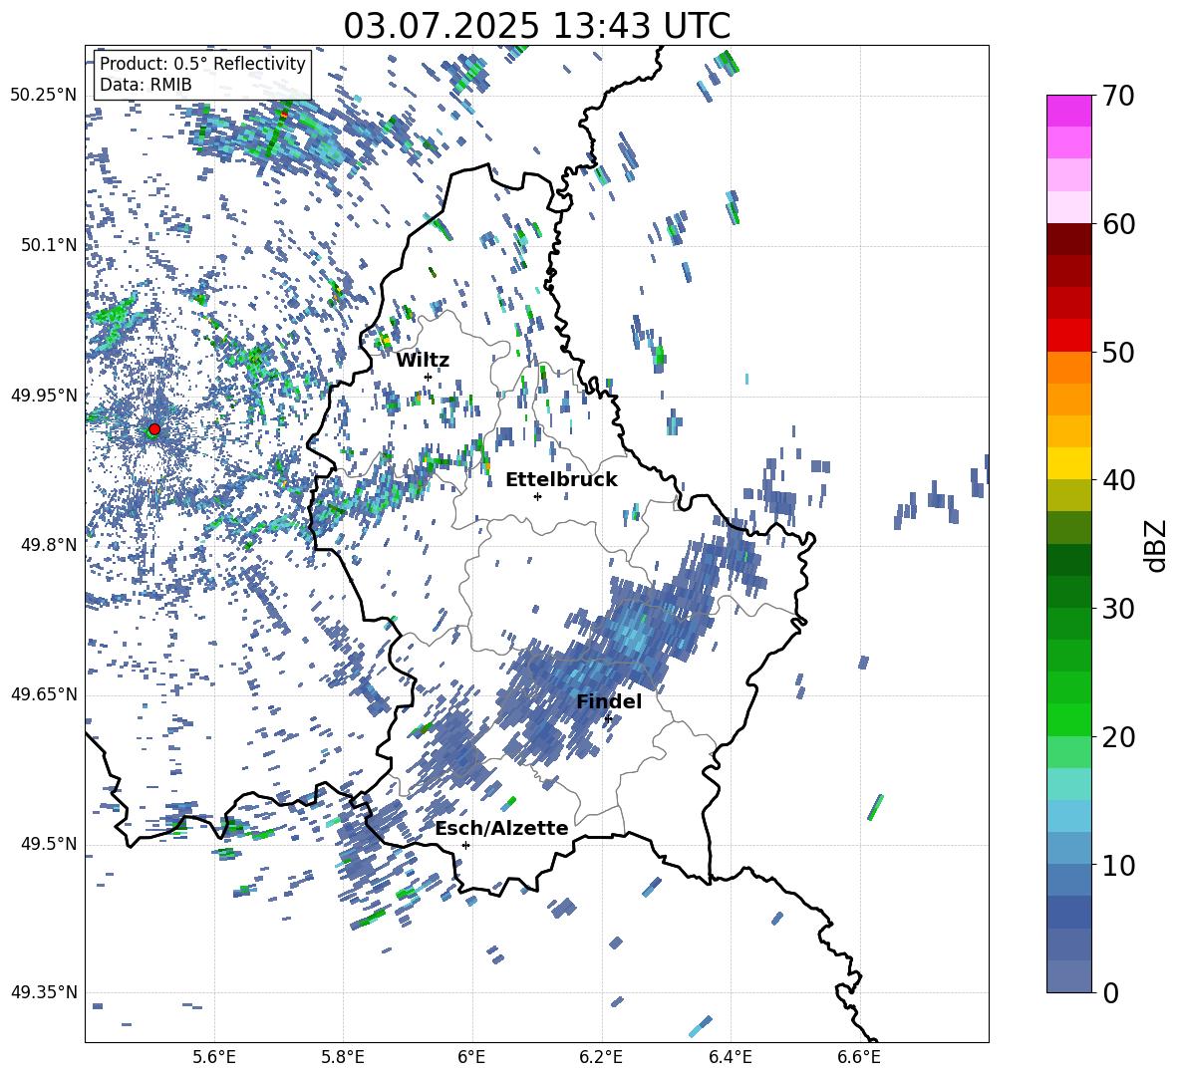The image size is (1180, 1077).
Task: Click the 40 tick label on colorbar
Action: (x=1118, y=480)
